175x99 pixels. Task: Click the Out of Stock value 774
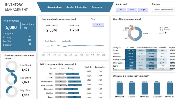coord(25,28)
